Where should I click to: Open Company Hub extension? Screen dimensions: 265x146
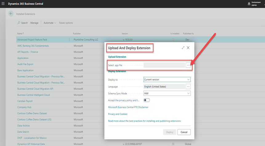(x=24, y=107)
